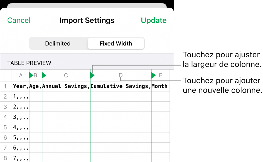The height and width of the screenshot is (162, 263).
Task: Tap the green arrow between columns B and C
Action: point(44,75)
